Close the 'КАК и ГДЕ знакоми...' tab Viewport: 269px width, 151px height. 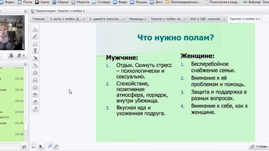pyautogui.click(x=224, y=19)
